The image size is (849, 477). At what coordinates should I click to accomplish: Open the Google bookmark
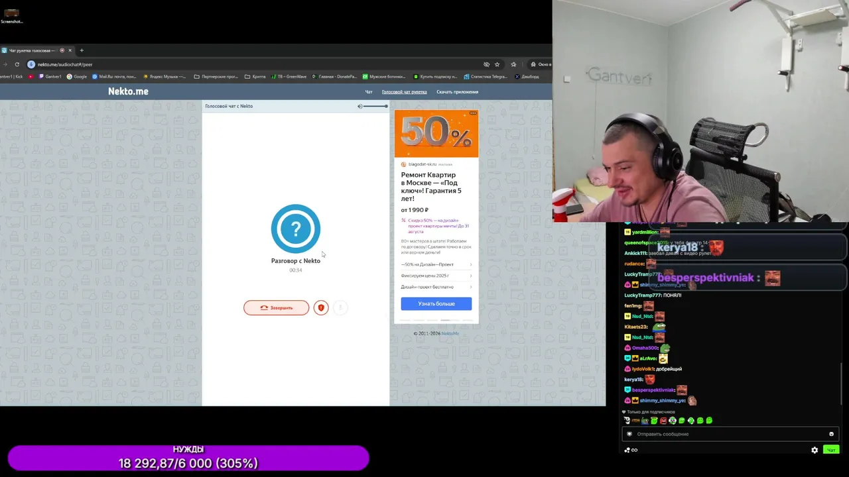pyautogui.click(x=77, y=77)
